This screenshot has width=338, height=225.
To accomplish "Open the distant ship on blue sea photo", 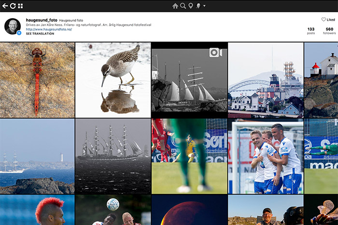I will [x=37, y=156].
